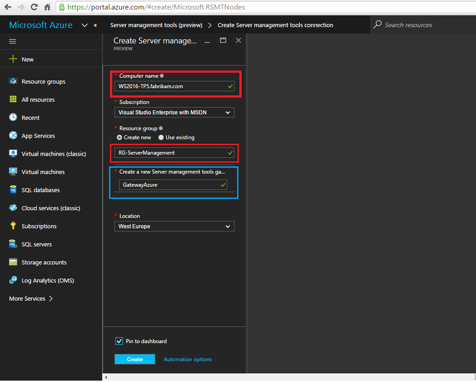Click the green plus New icon

[13, 59]
